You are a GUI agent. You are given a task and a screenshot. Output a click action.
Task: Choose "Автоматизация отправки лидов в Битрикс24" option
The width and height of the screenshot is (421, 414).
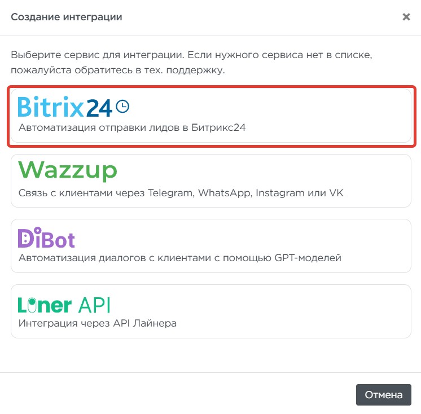(x=132, y=128)
